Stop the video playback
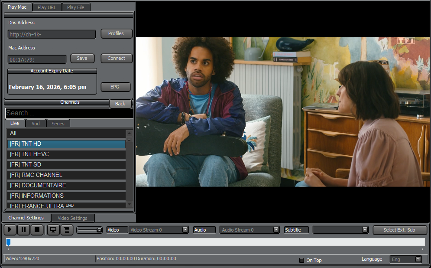 (37, 230)
